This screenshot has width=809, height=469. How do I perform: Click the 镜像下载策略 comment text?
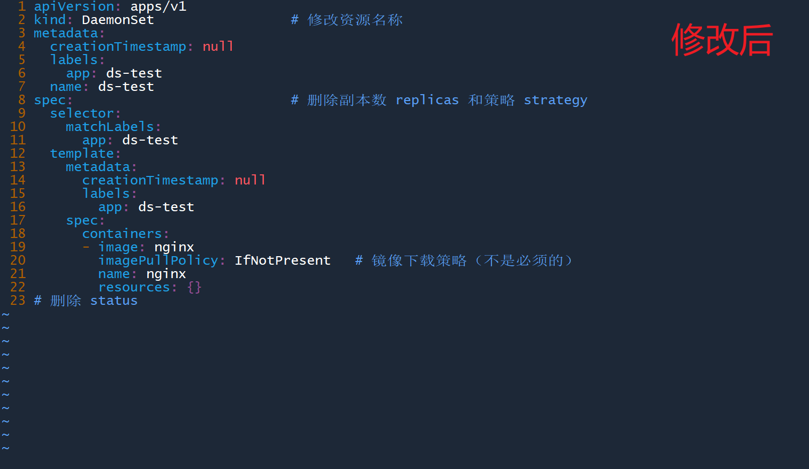coord(419,260)
